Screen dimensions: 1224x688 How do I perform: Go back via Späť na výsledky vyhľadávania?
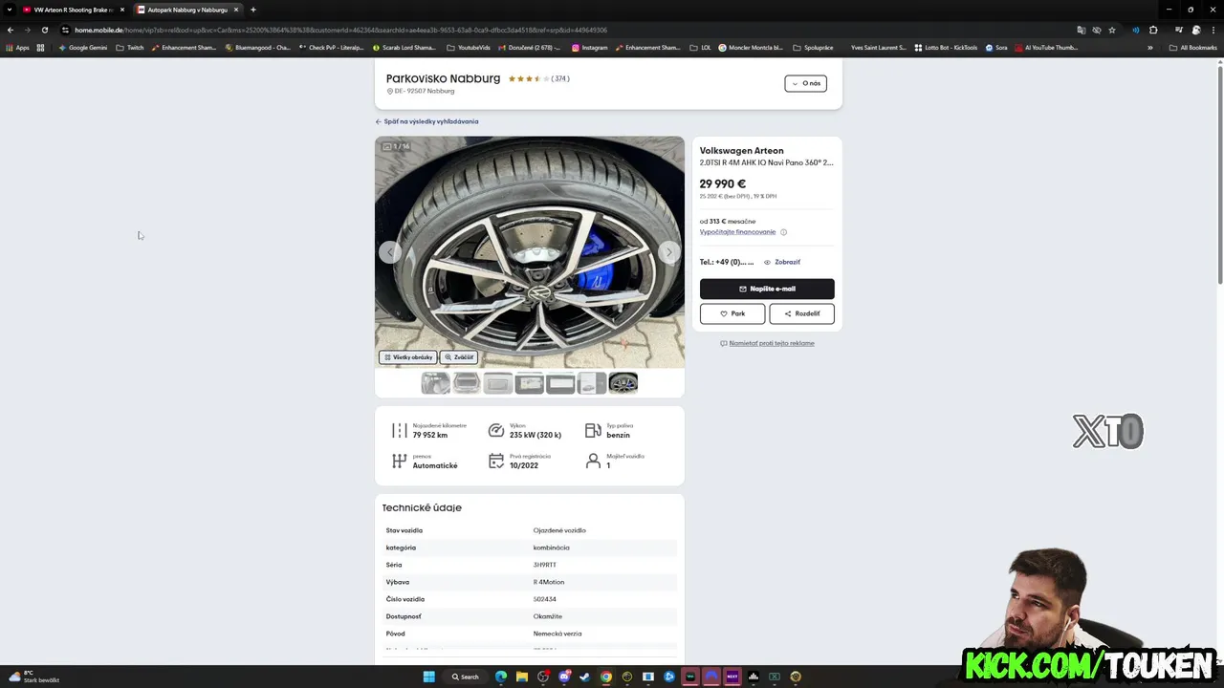426,121
